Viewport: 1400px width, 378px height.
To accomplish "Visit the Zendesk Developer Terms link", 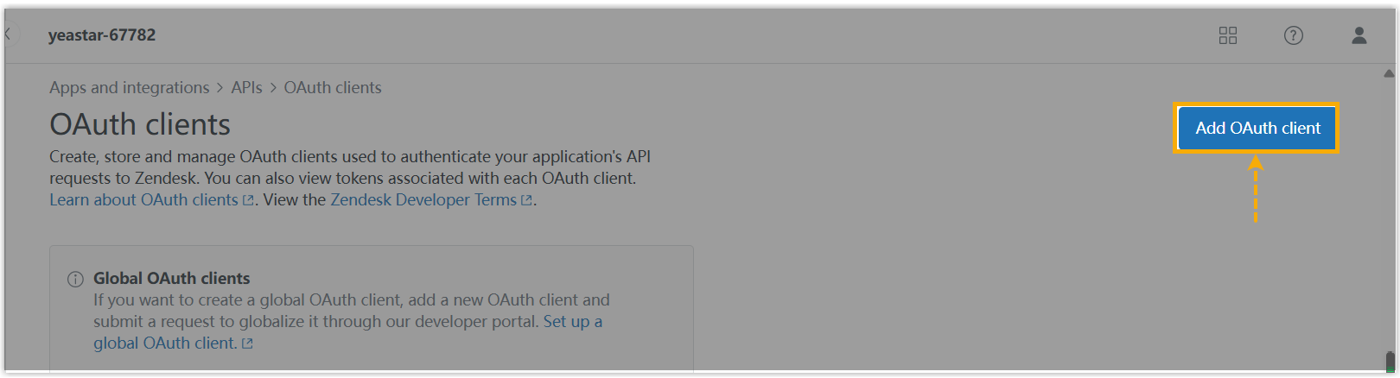I will tap(423, 199).
